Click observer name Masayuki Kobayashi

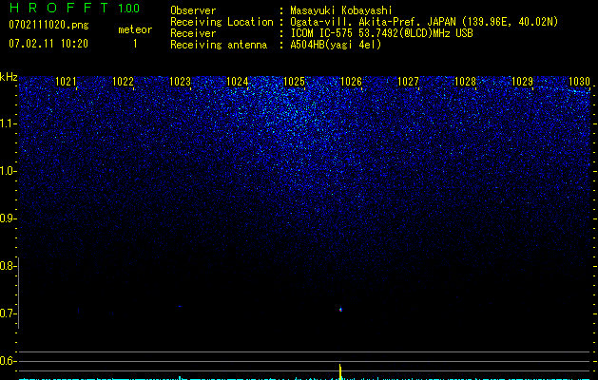pos(341,10)
